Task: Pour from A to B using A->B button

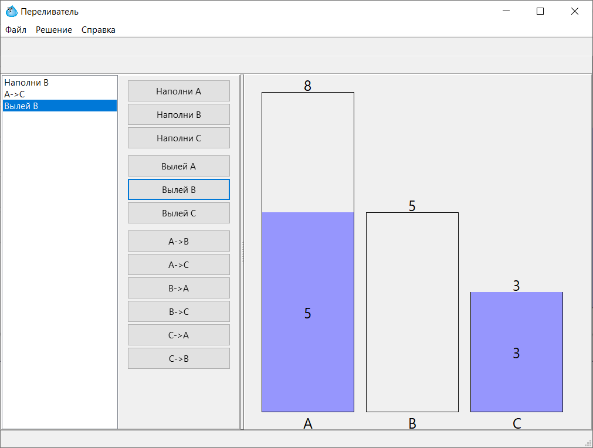Action: [x=179, y=242]
